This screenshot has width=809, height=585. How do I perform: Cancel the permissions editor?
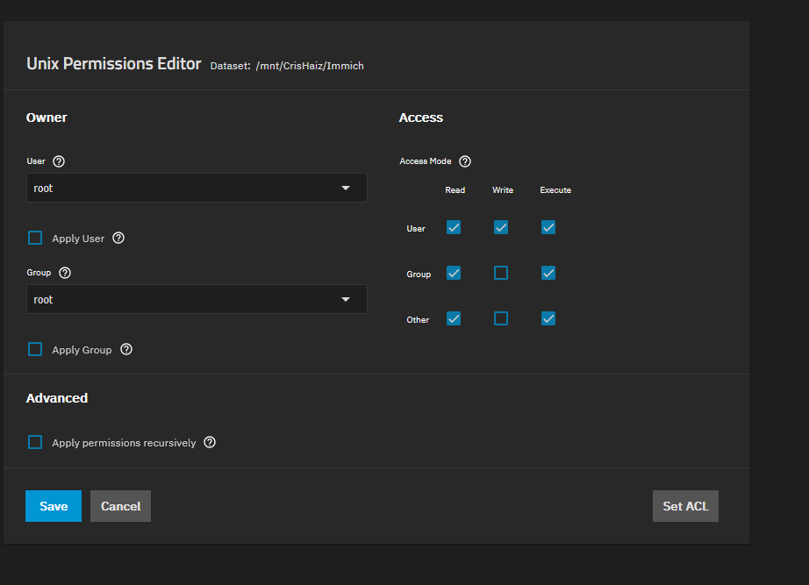pyautogui.click(x=121, y=506)
